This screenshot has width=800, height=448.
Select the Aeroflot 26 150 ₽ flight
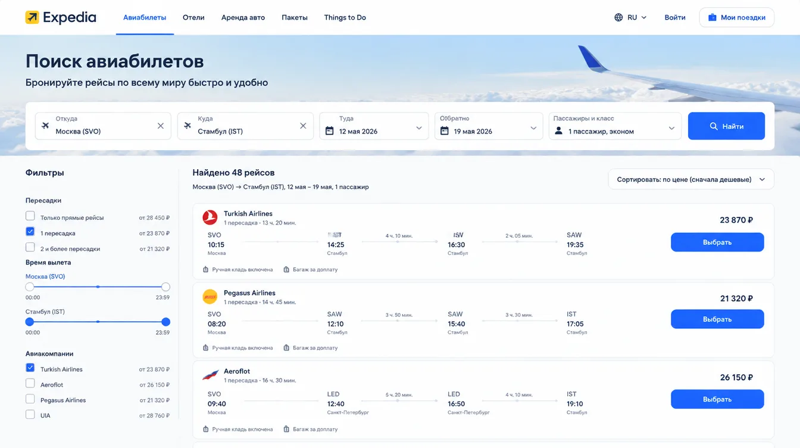point(717,399)
